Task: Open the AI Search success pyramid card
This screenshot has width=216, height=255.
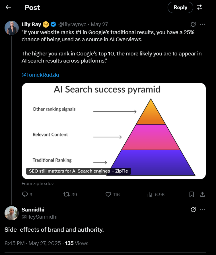Action: pyautogui.click(x=114, y=131)
